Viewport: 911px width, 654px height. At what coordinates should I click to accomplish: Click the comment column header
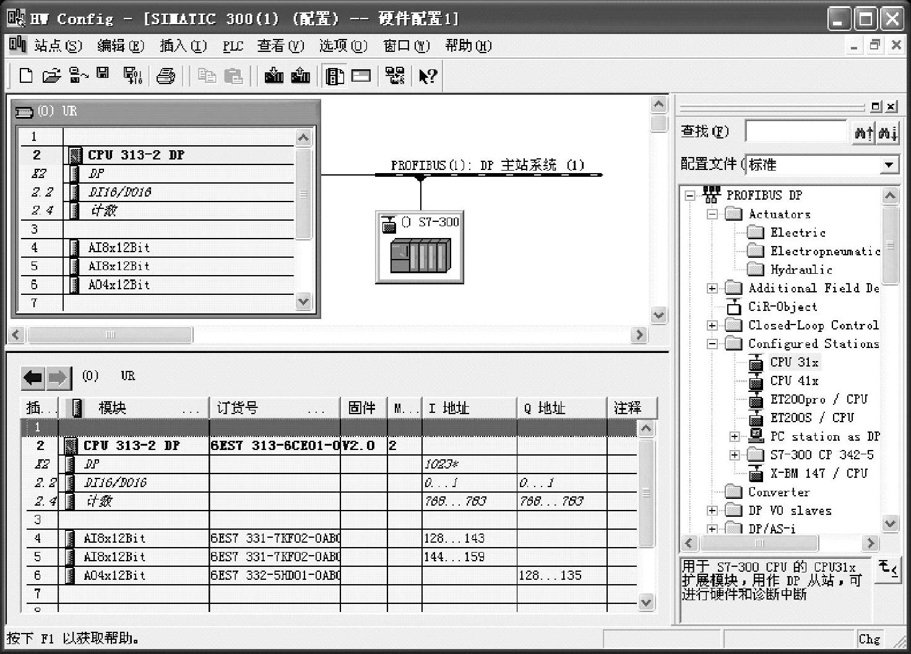(x=631, y=408)
